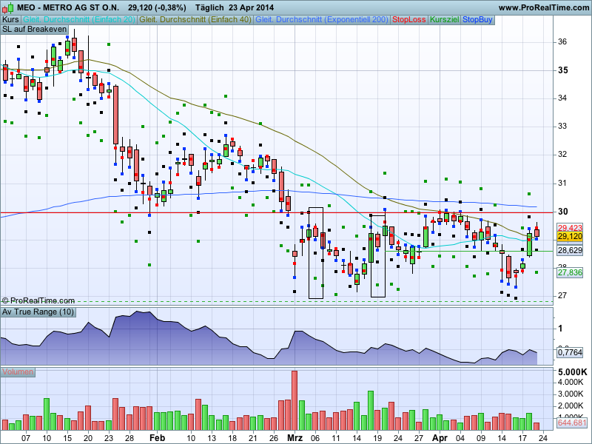Image resolution: width=592 pixels, height=444 pixels.
Task: Select the Kurs legend label
Action: tap(11, 18)
